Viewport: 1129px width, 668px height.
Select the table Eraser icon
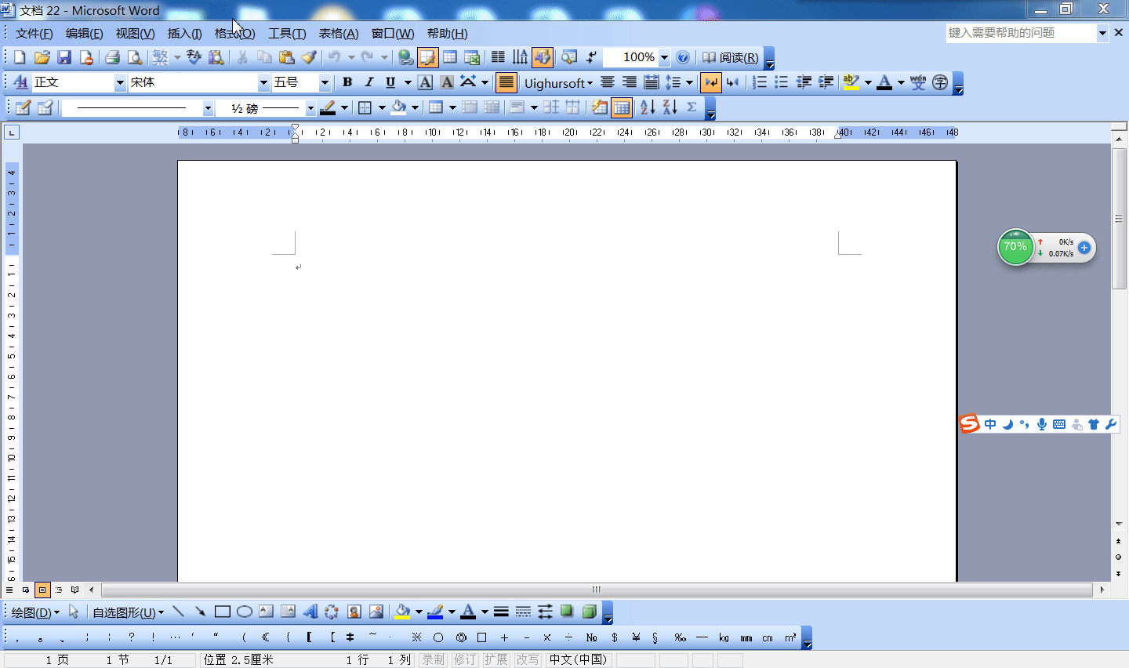point(45,107)
